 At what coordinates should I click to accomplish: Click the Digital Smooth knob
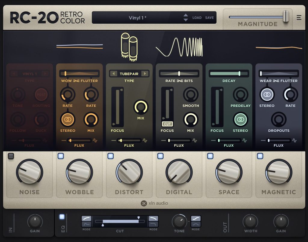[x=191, y=95]
